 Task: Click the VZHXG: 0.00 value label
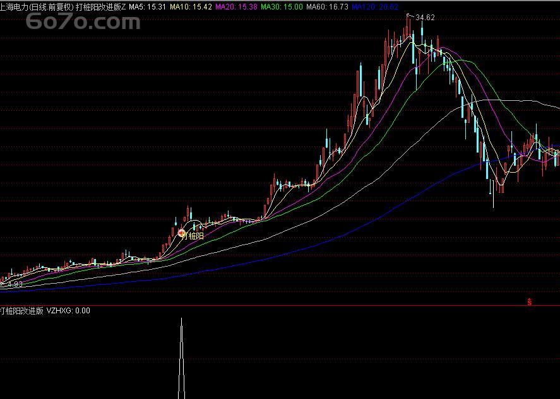point(68,311)
